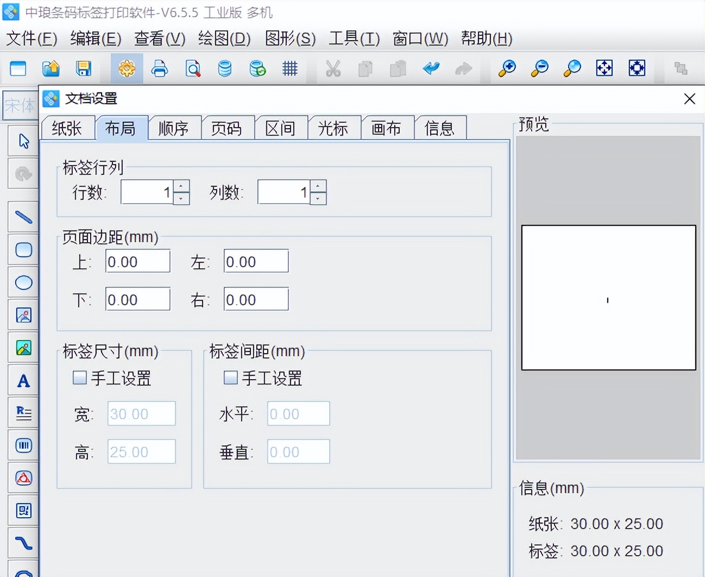Select the text tool with letter A
The width and height of the screenshot is (705, 577).
pos(23,380)
